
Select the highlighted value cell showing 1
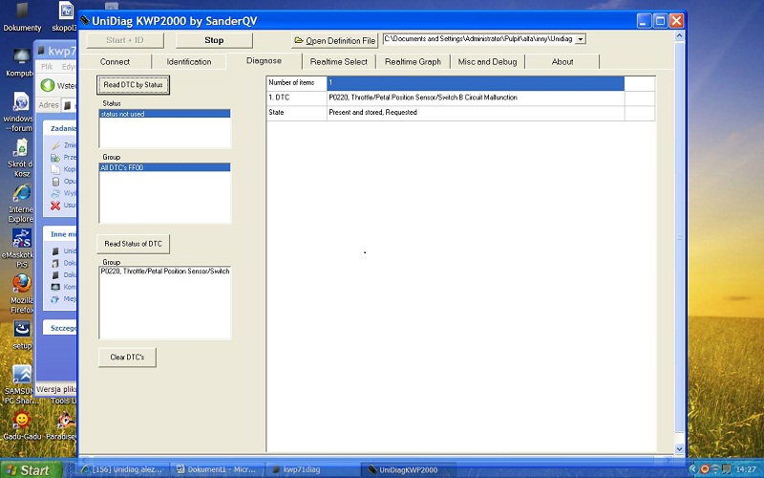pyautogui.click(x=476, y=83)
